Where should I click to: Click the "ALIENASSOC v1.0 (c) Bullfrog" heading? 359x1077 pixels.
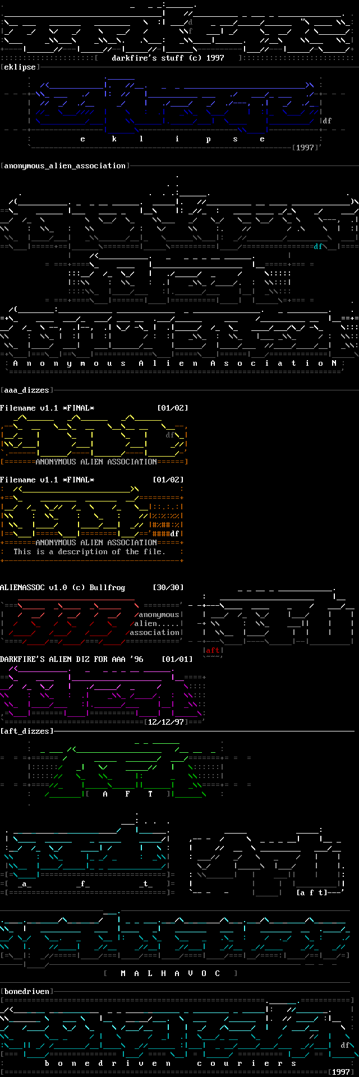pos(62,587)
